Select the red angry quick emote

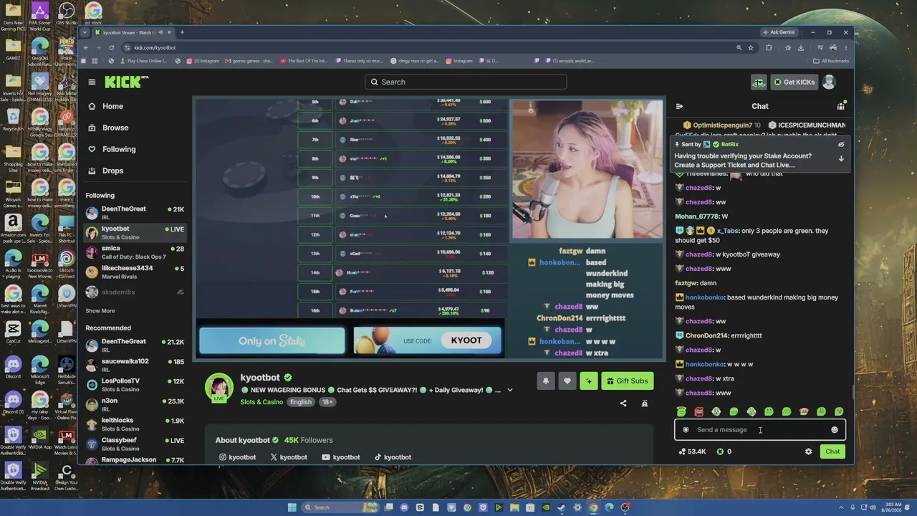[x=698, y=411]
